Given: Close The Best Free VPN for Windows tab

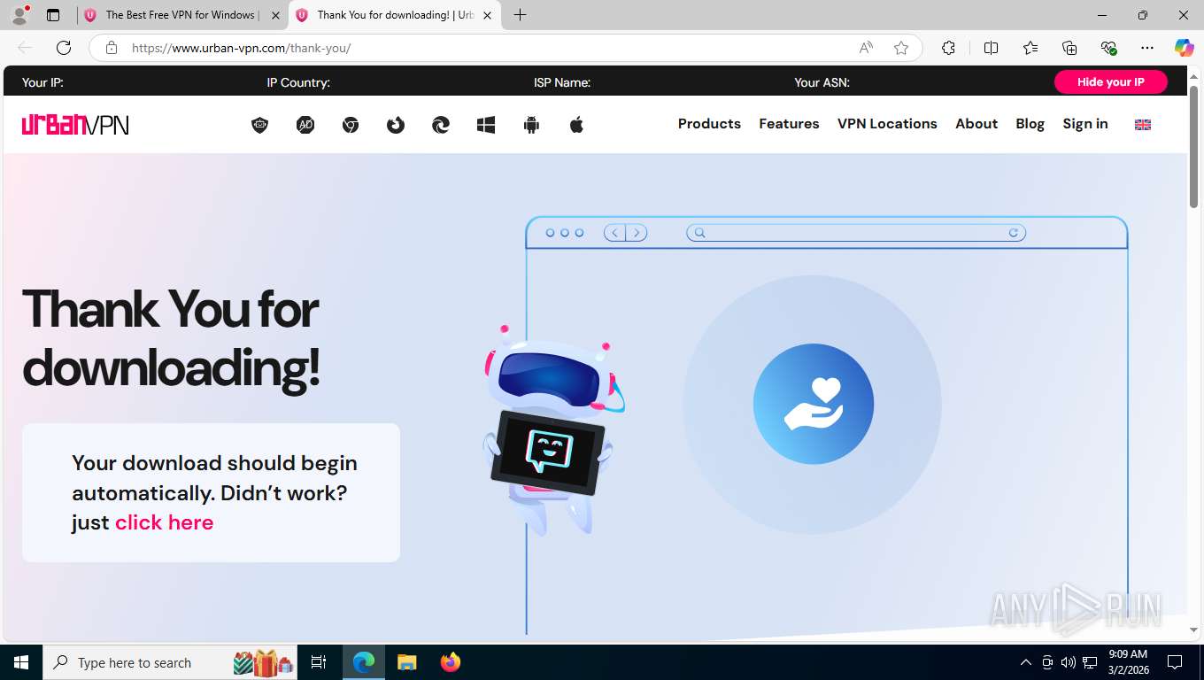Looking at the screenshot, I should 275,15.
